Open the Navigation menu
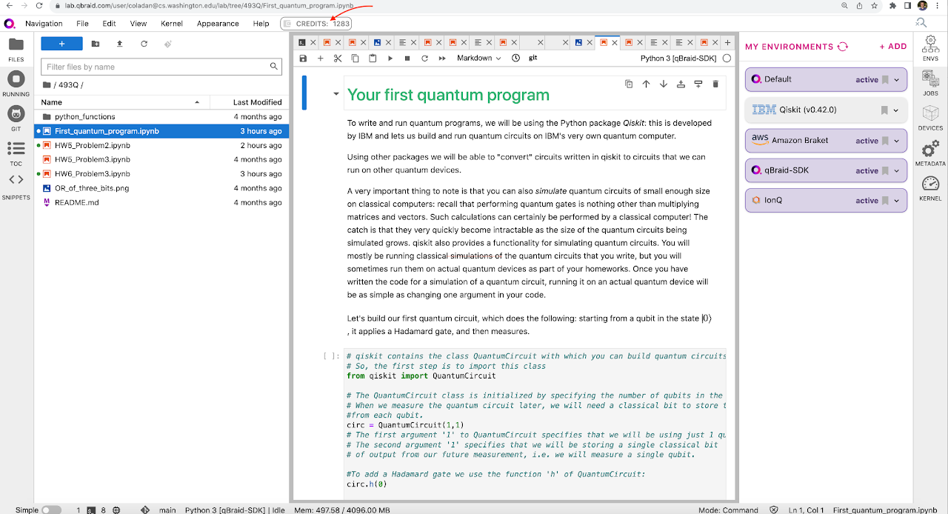The width and height of the screenshot is (948, 514). click(x=44, y=24)
